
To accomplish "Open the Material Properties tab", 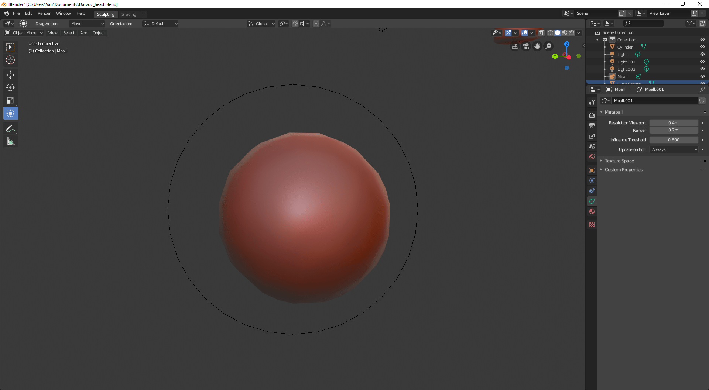I will 592,211.
